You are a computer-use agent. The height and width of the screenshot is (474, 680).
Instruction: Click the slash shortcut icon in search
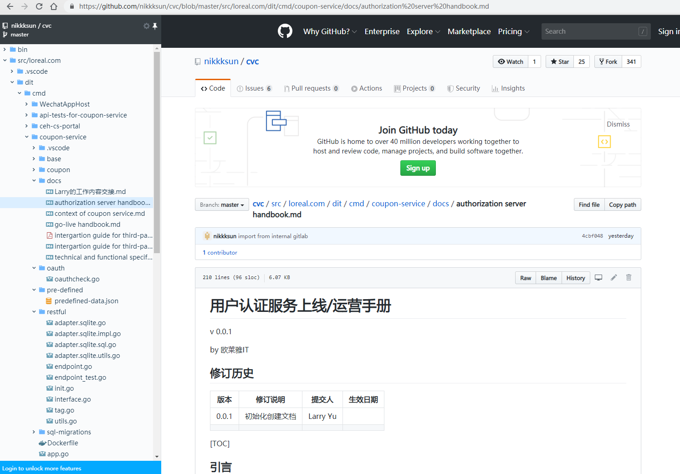tap(643, 31)
